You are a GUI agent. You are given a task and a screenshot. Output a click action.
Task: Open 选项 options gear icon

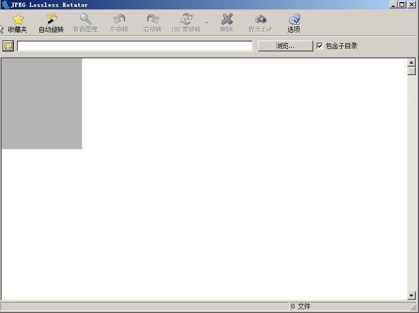[x=294, y=19]
